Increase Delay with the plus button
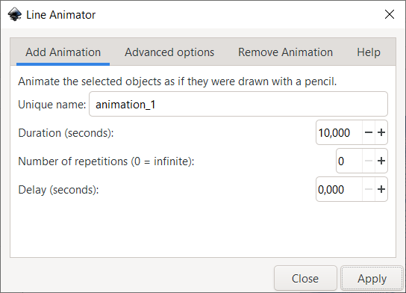 coord(381,189)
